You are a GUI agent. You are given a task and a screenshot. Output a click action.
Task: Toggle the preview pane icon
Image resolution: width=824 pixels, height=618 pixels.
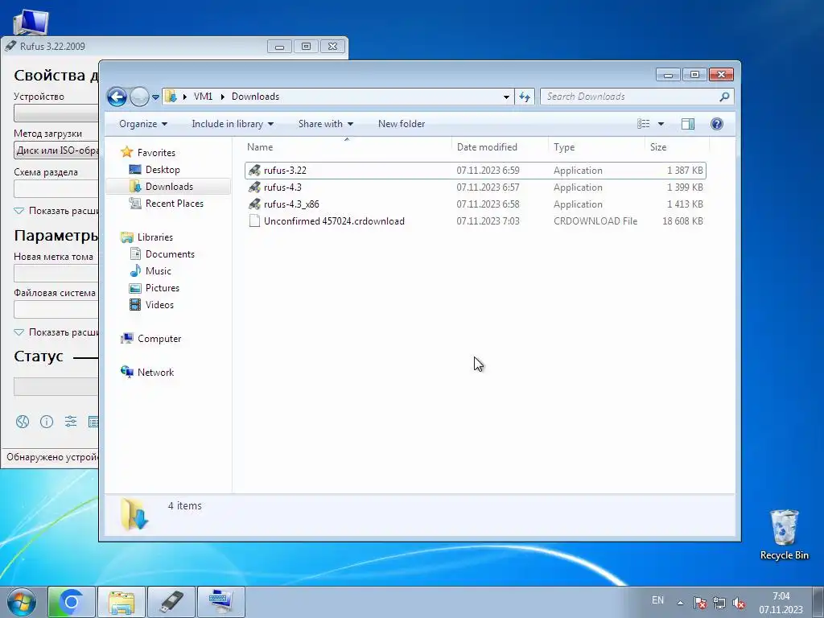click(688, 123)
